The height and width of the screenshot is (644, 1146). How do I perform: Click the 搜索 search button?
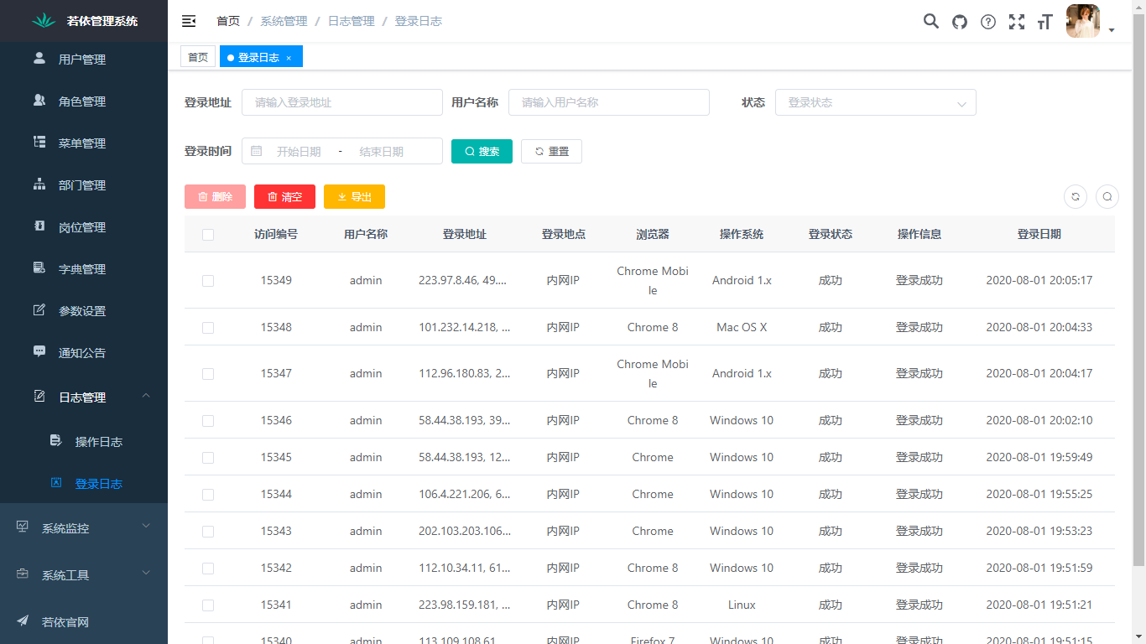pos(482,151)
